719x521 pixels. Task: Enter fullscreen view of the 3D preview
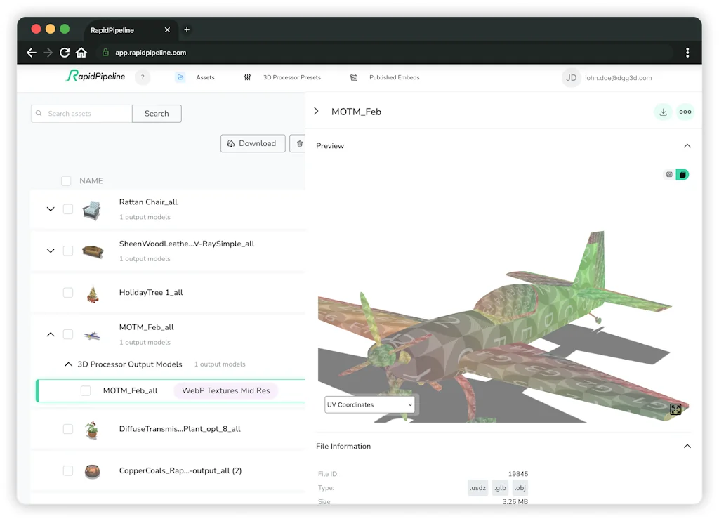(x=675, y=409)
